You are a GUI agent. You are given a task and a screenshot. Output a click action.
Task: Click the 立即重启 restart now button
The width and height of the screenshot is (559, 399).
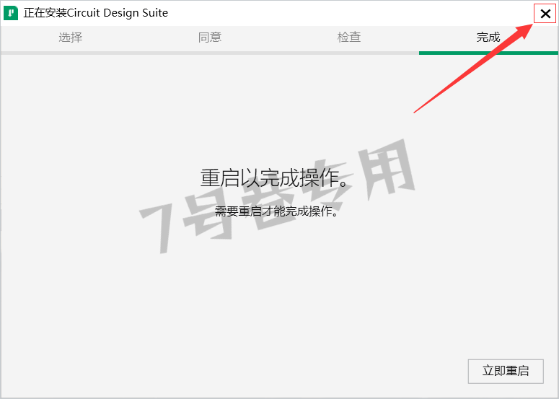click(506, 371)
